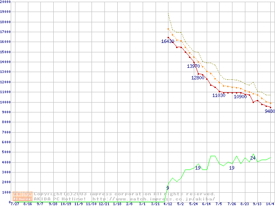Click the 10900 data label
The width and height of the screenshot is (275, 206).
click(240, 97)
